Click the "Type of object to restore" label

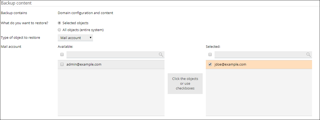click(x=20, y=38)
